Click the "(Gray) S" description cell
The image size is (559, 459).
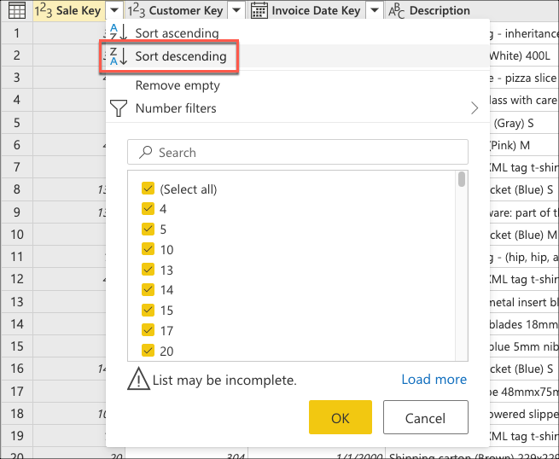(524, 123)
